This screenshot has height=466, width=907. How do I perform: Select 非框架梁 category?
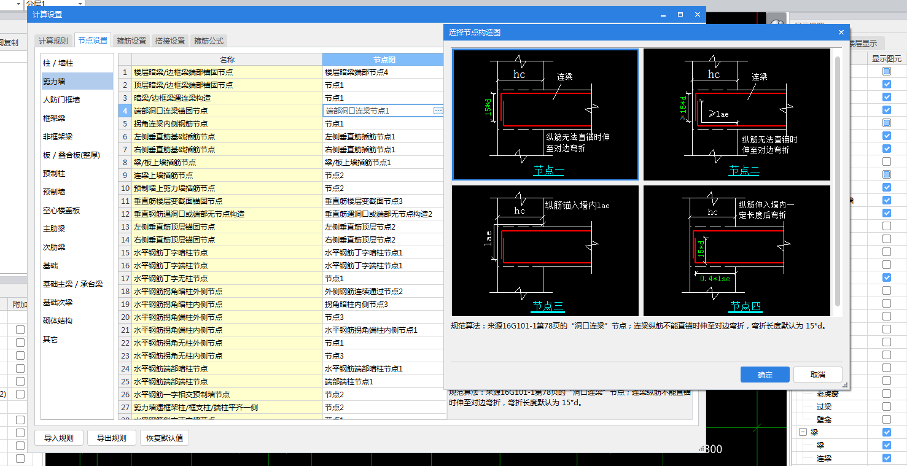[x=77, y=136]
